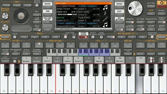Viewport: 167px width, 94px height.
Task: Select DNC button 2
Action: tap(17, 5)
